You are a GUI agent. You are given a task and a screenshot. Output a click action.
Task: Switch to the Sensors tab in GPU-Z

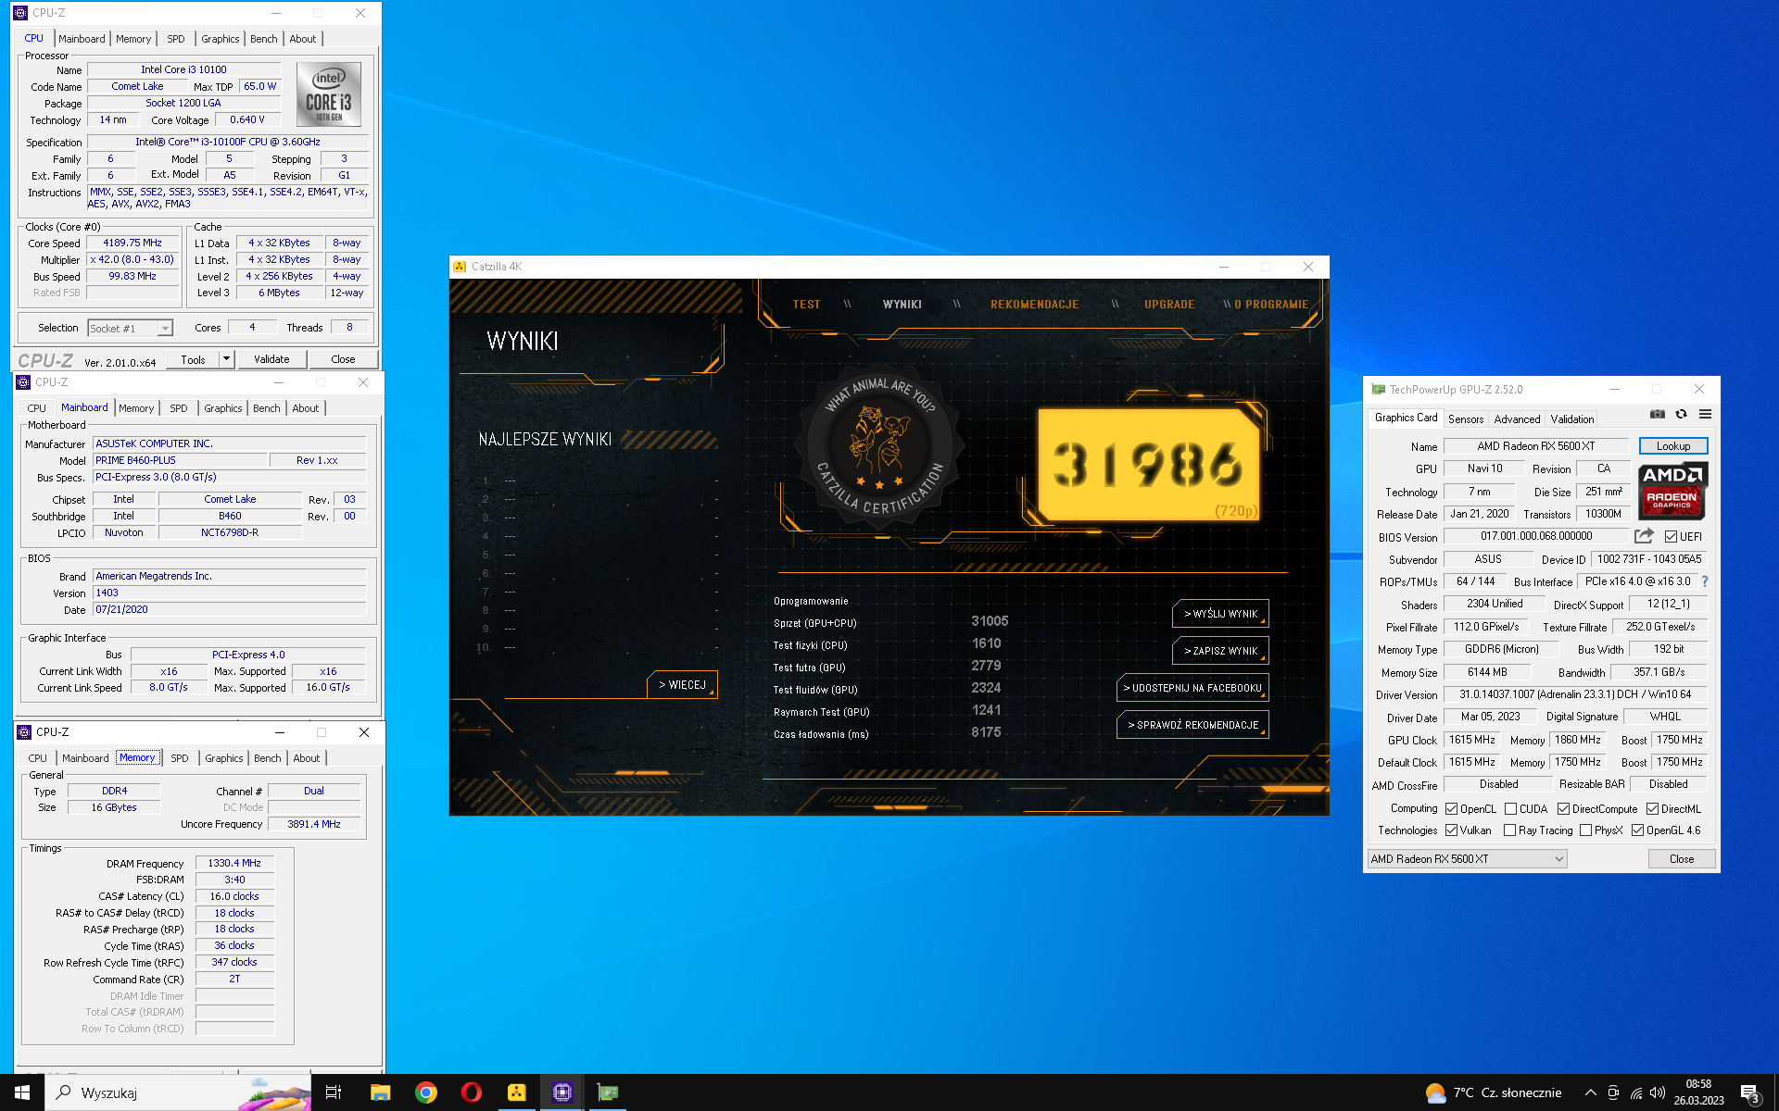1466,419
